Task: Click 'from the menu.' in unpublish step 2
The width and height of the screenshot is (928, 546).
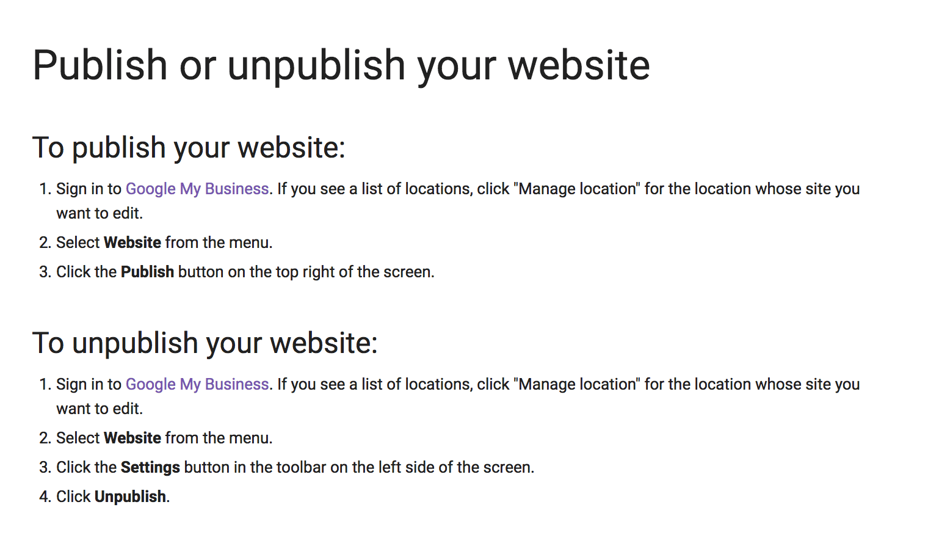Action: pyautogui.click(x=219, y=438)
